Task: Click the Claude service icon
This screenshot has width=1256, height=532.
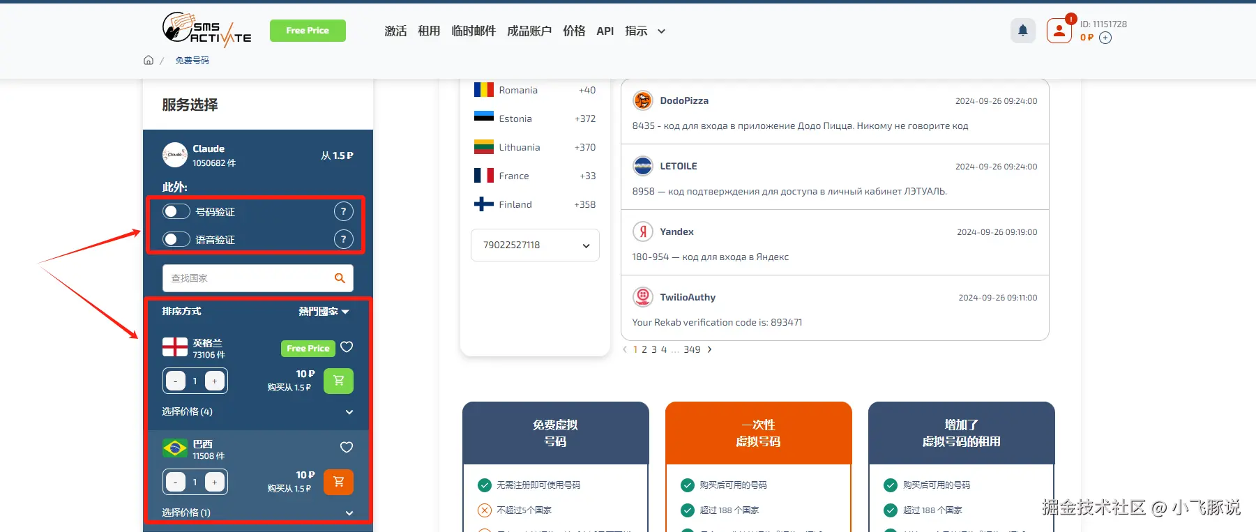Action: pyautogui.click(x=175, y=155)
